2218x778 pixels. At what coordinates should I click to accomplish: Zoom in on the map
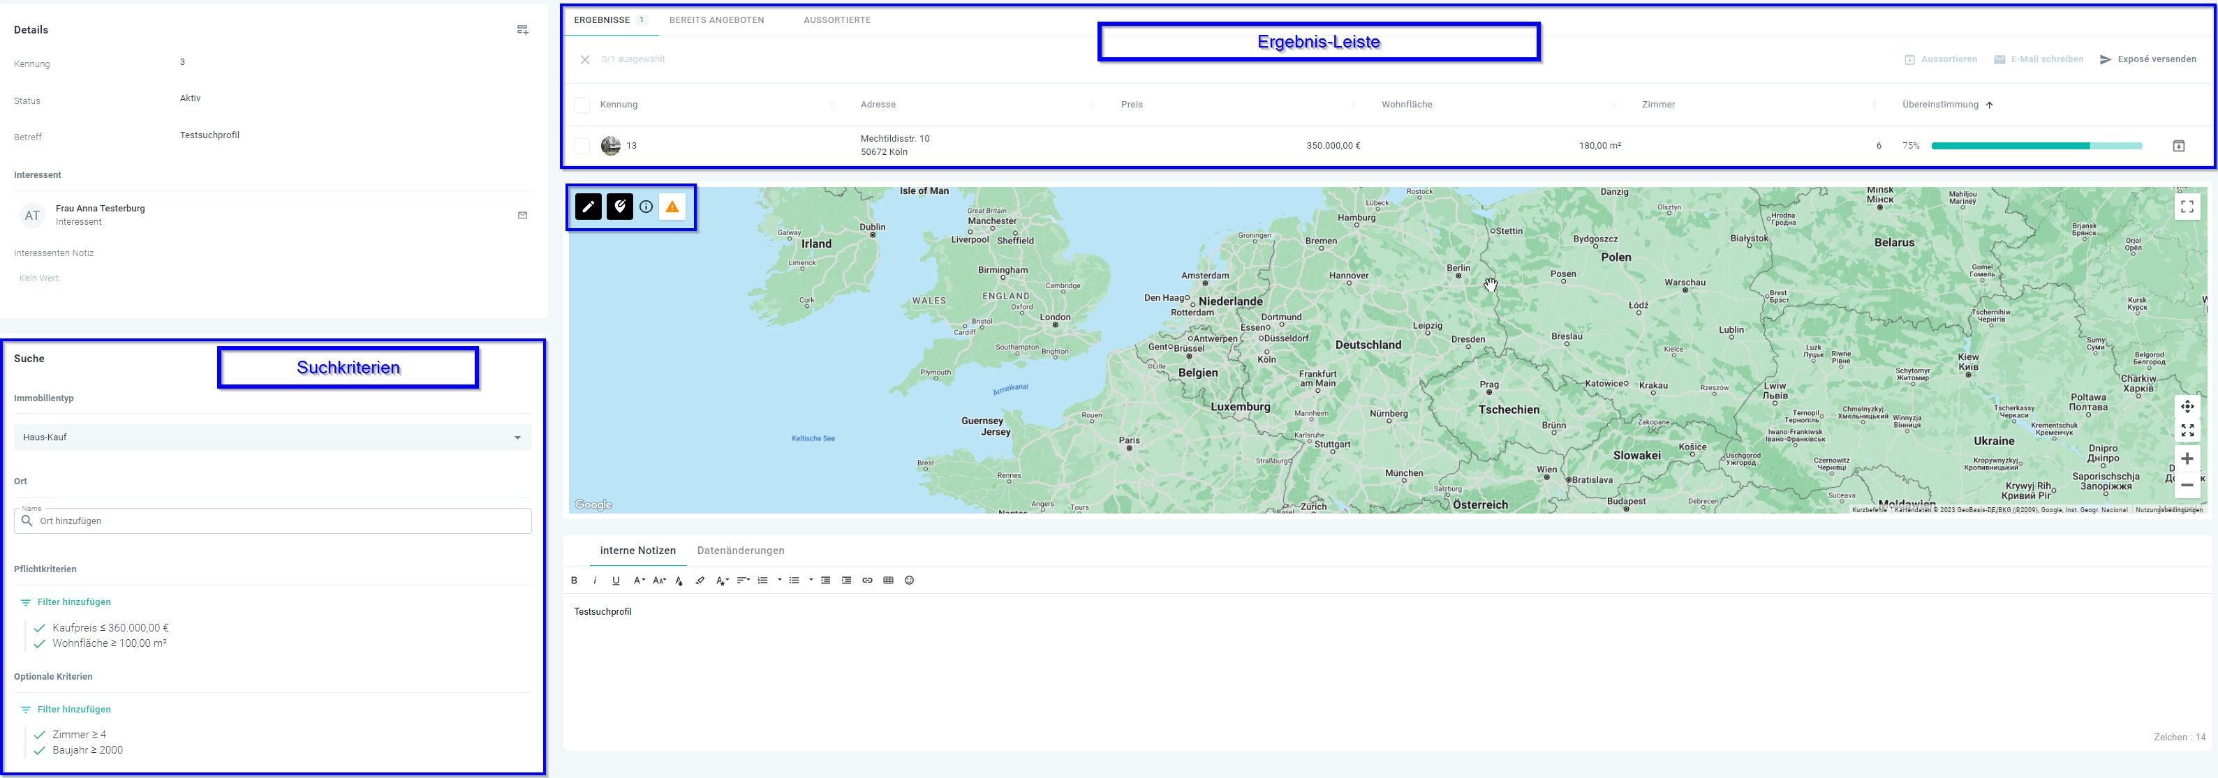2186,458
